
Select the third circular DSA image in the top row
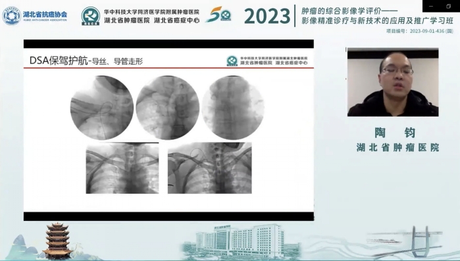[x=233, y=107]
